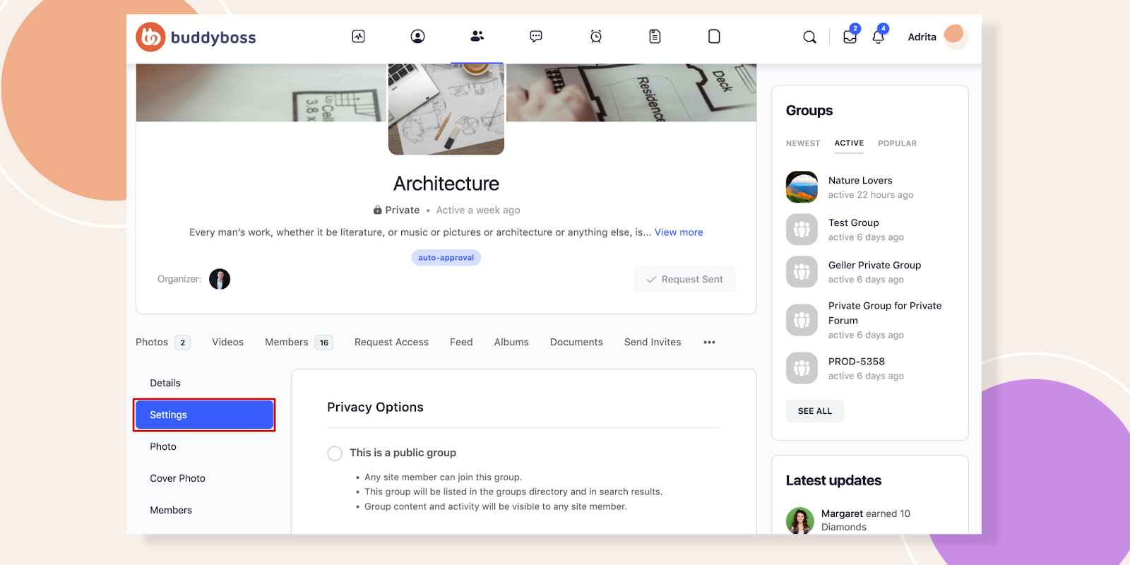Click the View more description link
The image size is (1130, 565).
coord(679,232)
